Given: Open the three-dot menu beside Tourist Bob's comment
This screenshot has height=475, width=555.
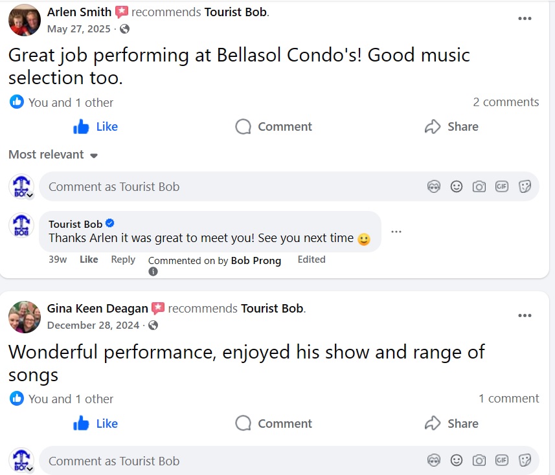Looking at the screenshot, I should (396, 232).
